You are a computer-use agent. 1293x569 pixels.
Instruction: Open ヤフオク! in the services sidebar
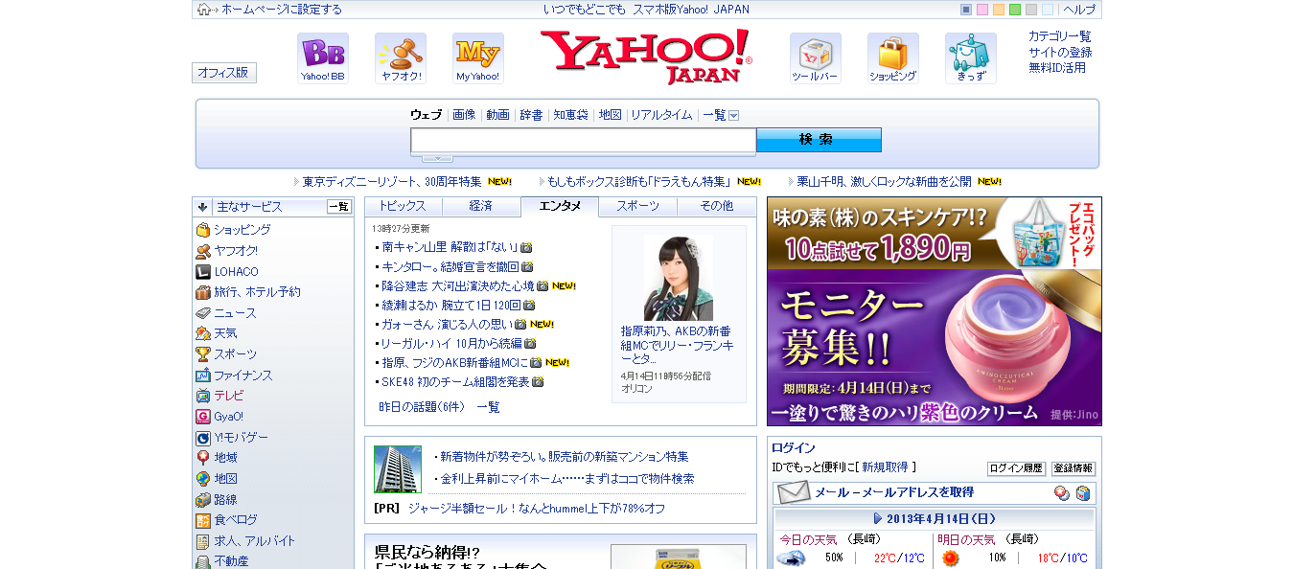236,251
